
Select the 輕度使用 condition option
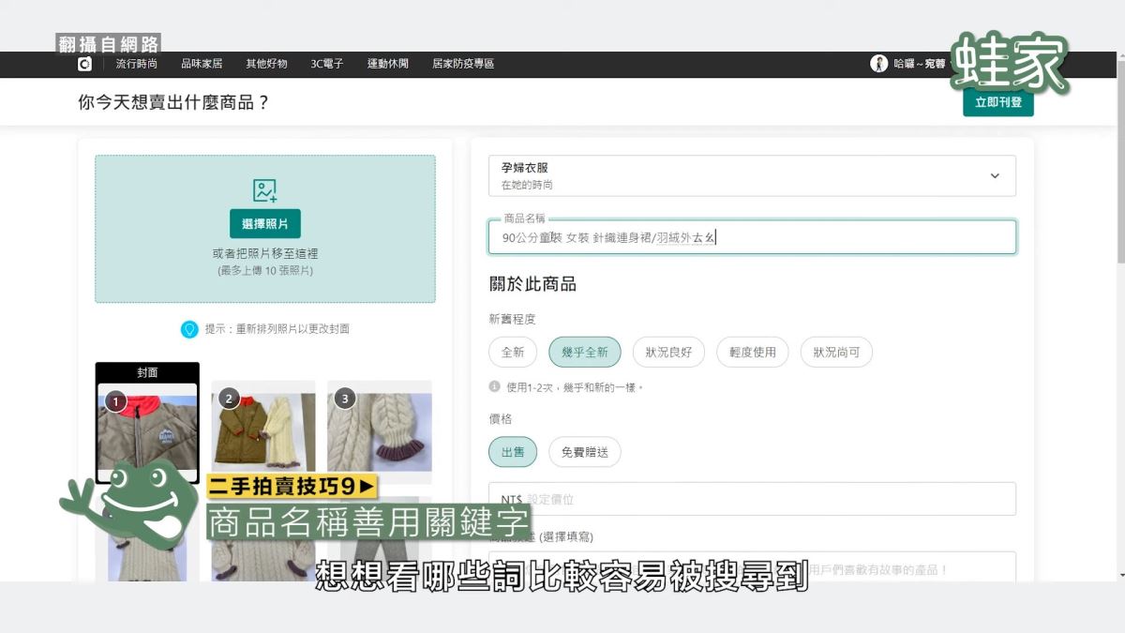click(x=752, y=353)
